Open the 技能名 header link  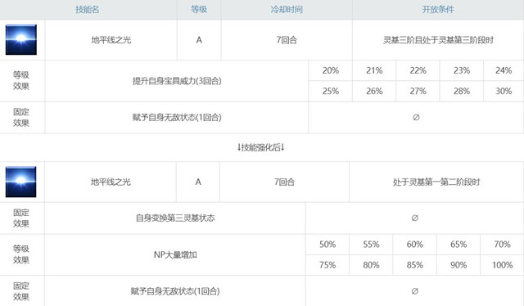tap(88, 9)
